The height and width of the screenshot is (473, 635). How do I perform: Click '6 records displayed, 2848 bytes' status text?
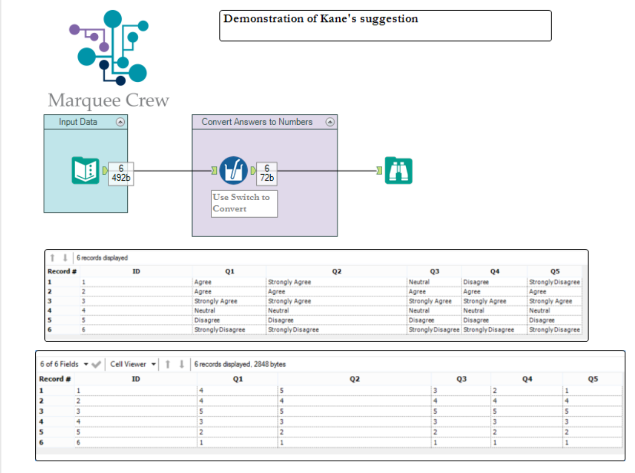pyautogui.click(x=240, y=364)
